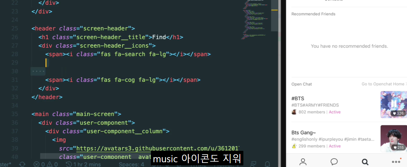Open the chats speech bubble tab

click(x=334, y=162)
